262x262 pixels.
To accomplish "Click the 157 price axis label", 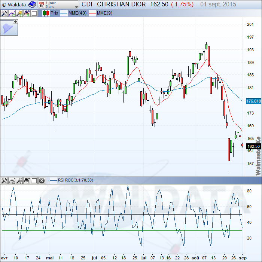I will [250, 164].
